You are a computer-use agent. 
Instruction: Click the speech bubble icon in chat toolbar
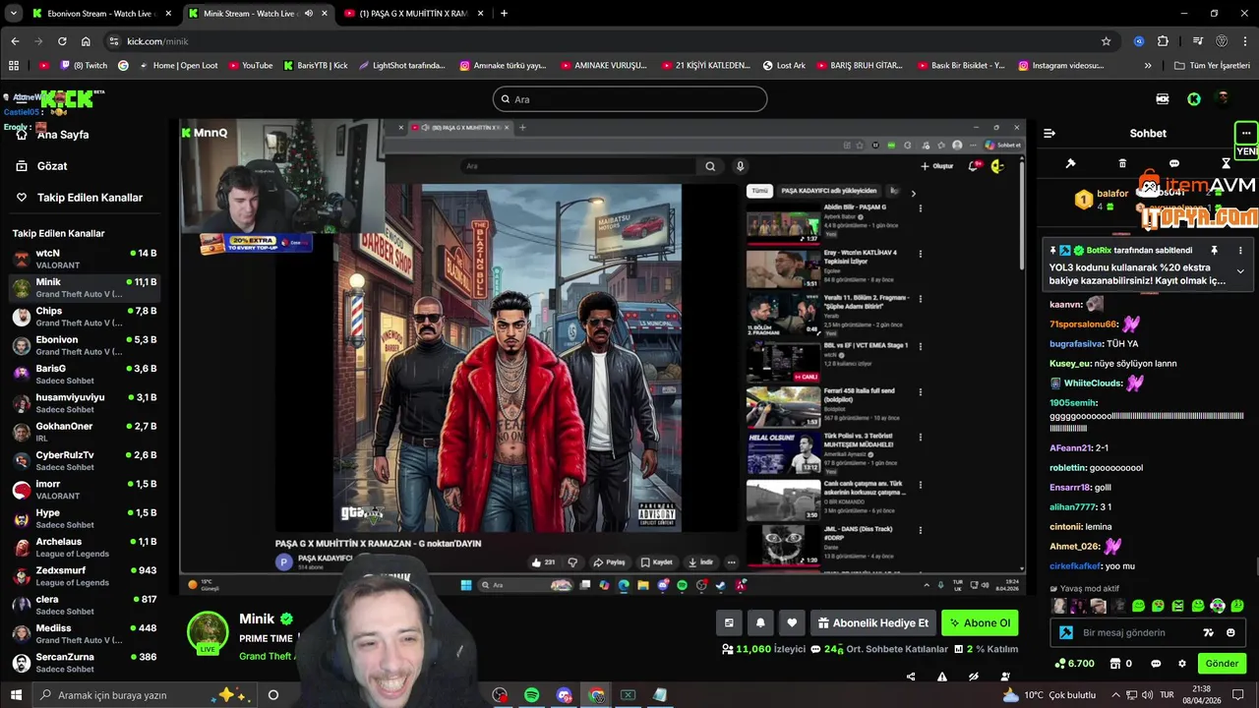[x=1173, y=163]
